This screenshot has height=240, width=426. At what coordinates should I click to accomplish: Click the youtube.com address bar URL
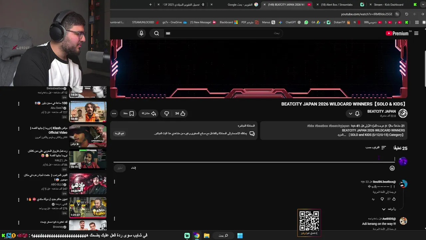click(x=366, y=14)
